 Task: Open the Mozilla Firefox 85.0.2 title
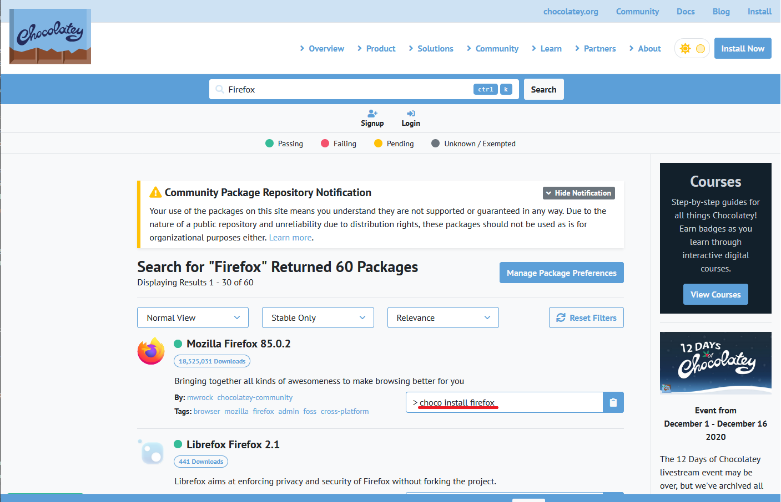click(239, 344)
